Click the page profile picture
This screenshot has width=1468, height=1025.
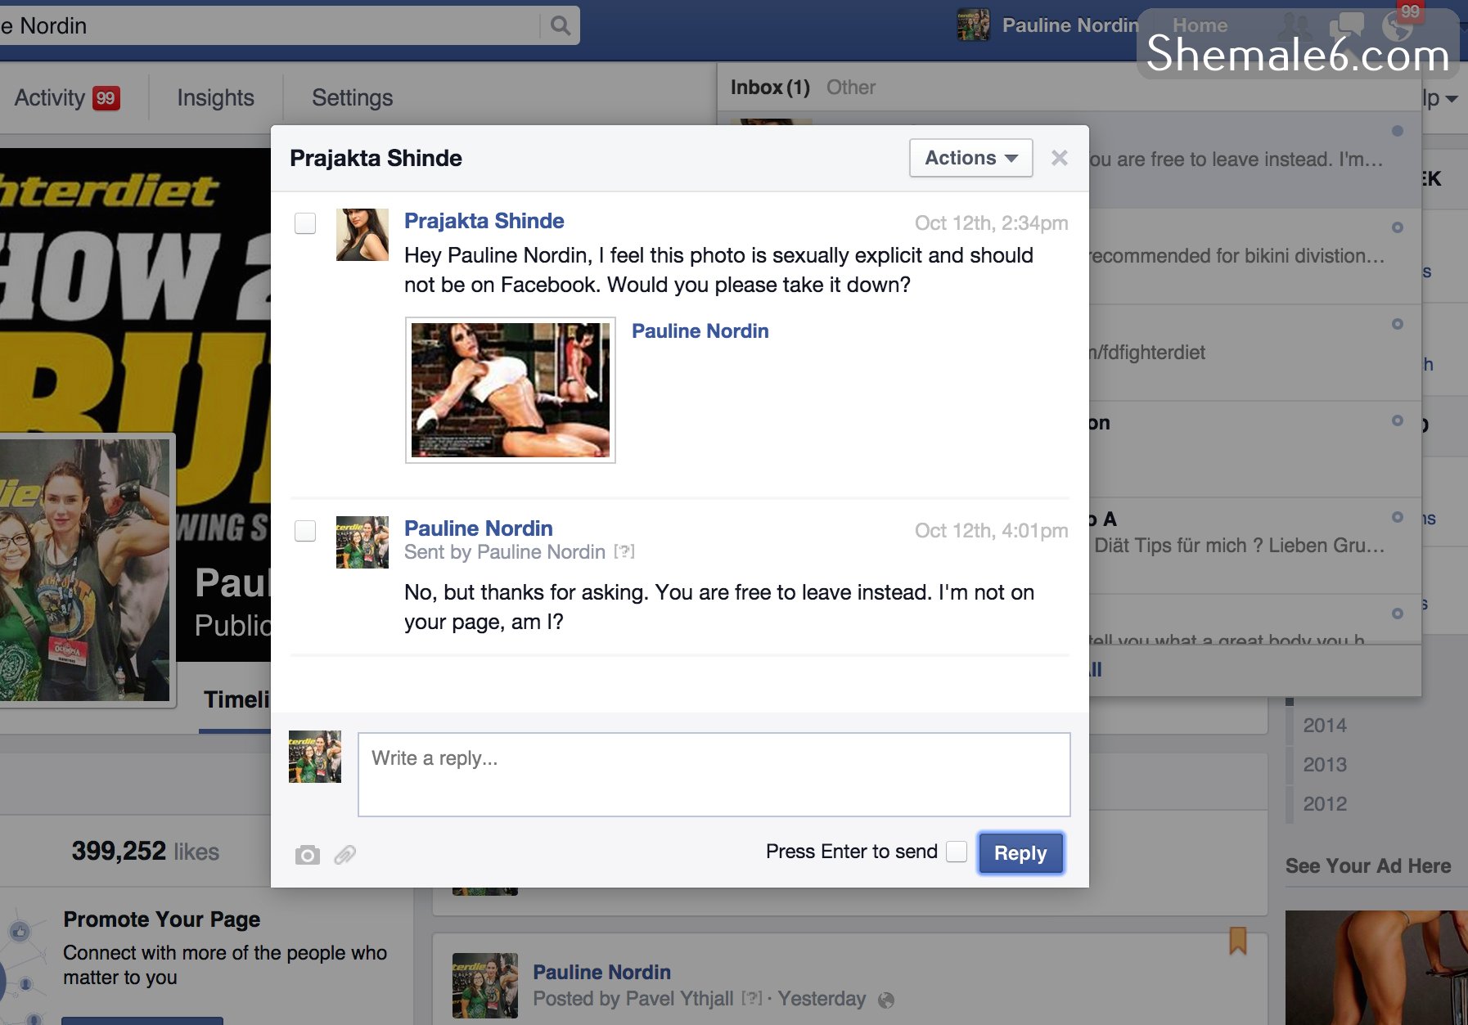point(85,569)
